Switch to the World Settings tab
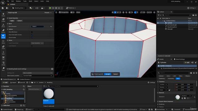The height and width of the screenshot is (111, 198). tap(179, 59)
